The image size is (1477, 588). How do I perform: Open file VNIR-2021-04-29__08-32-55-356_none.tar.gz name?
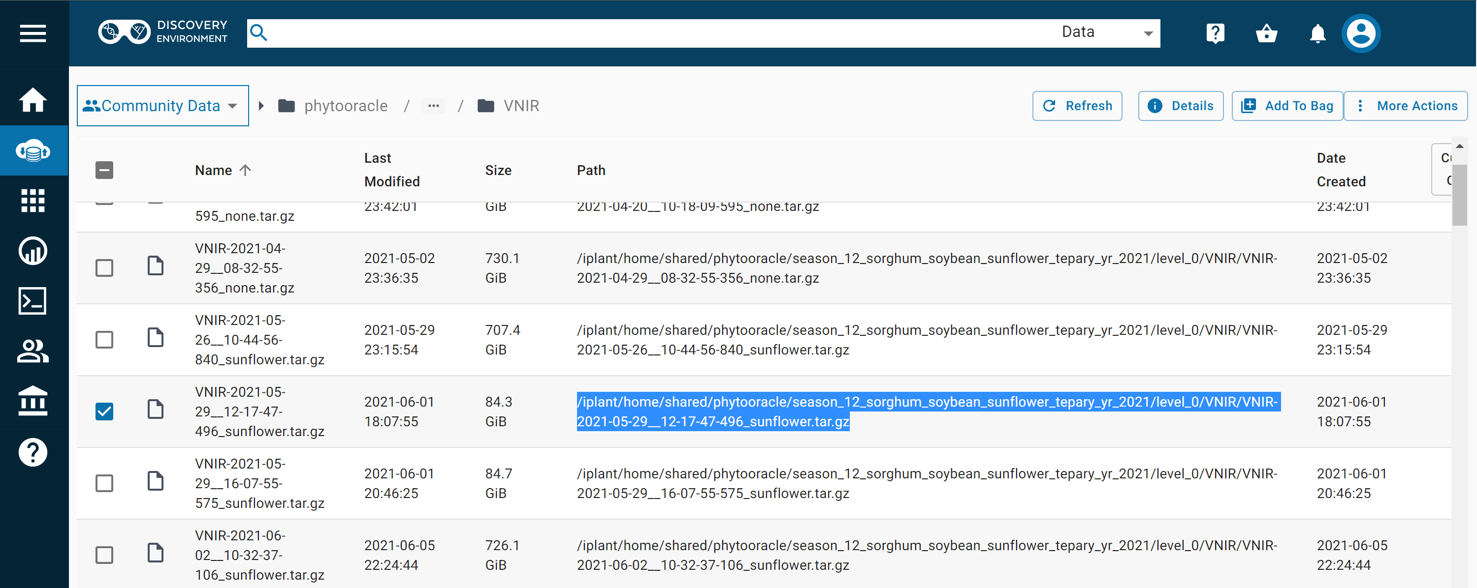pyautogui.click(x=245, y=268)
